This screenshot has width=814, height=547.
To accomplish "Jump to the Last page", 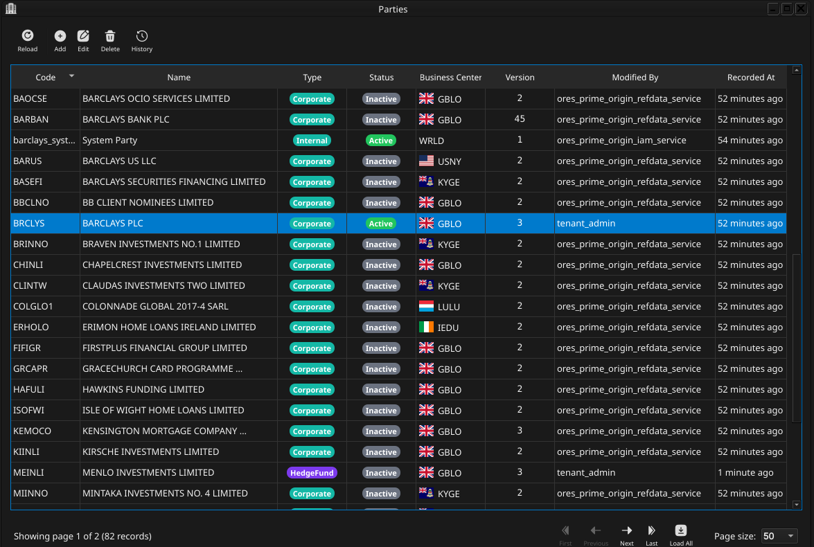I will point(651,536).
